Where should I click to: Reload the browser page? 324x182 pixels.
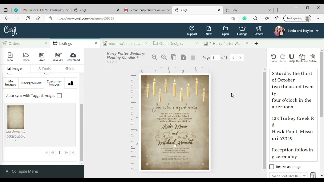click(28, 18)
